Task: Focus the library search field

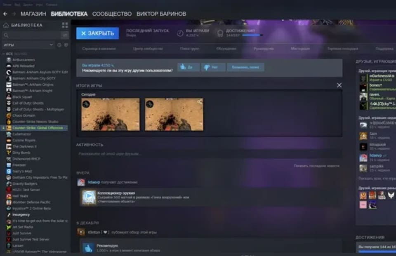Action: point(31,35)
